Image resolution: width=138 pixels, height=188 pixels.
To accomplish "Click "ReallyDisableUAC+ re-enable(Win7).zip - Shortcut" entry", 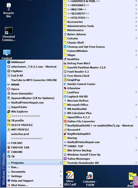I will tap(100, 126).
